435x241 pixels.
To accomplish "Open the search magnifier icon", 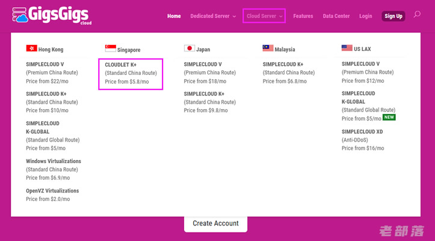I will click(417, 14).
